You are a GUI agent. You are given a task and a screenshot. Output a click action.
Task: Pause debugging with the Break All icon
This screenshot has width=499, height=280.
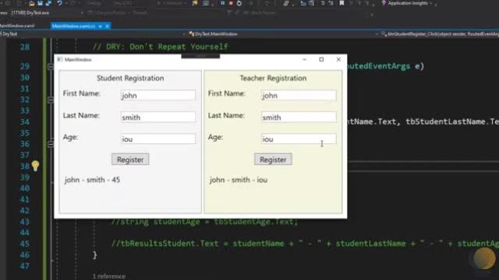pos(222,3)
